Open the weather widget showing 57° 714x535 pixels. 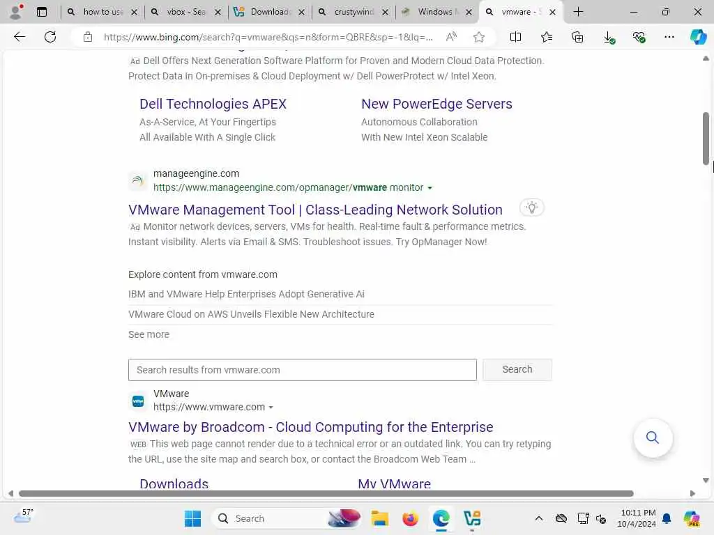pos(24,516)
